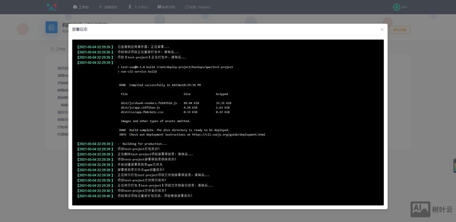Click the orange 修改信息 button behind the dialog
This screenshot has height=222, width=456.
400,30
